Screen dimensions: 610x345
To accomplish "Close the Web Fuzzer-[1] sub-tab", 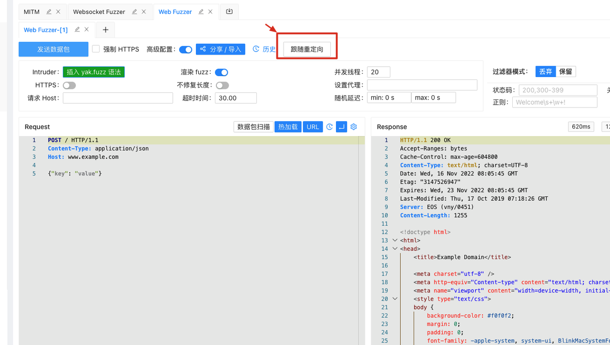I will (x=87, y=30).
